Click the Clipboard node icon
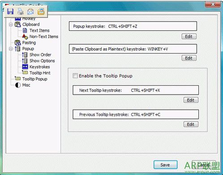Viewport: 223px width, 175px height. point(17,25)
